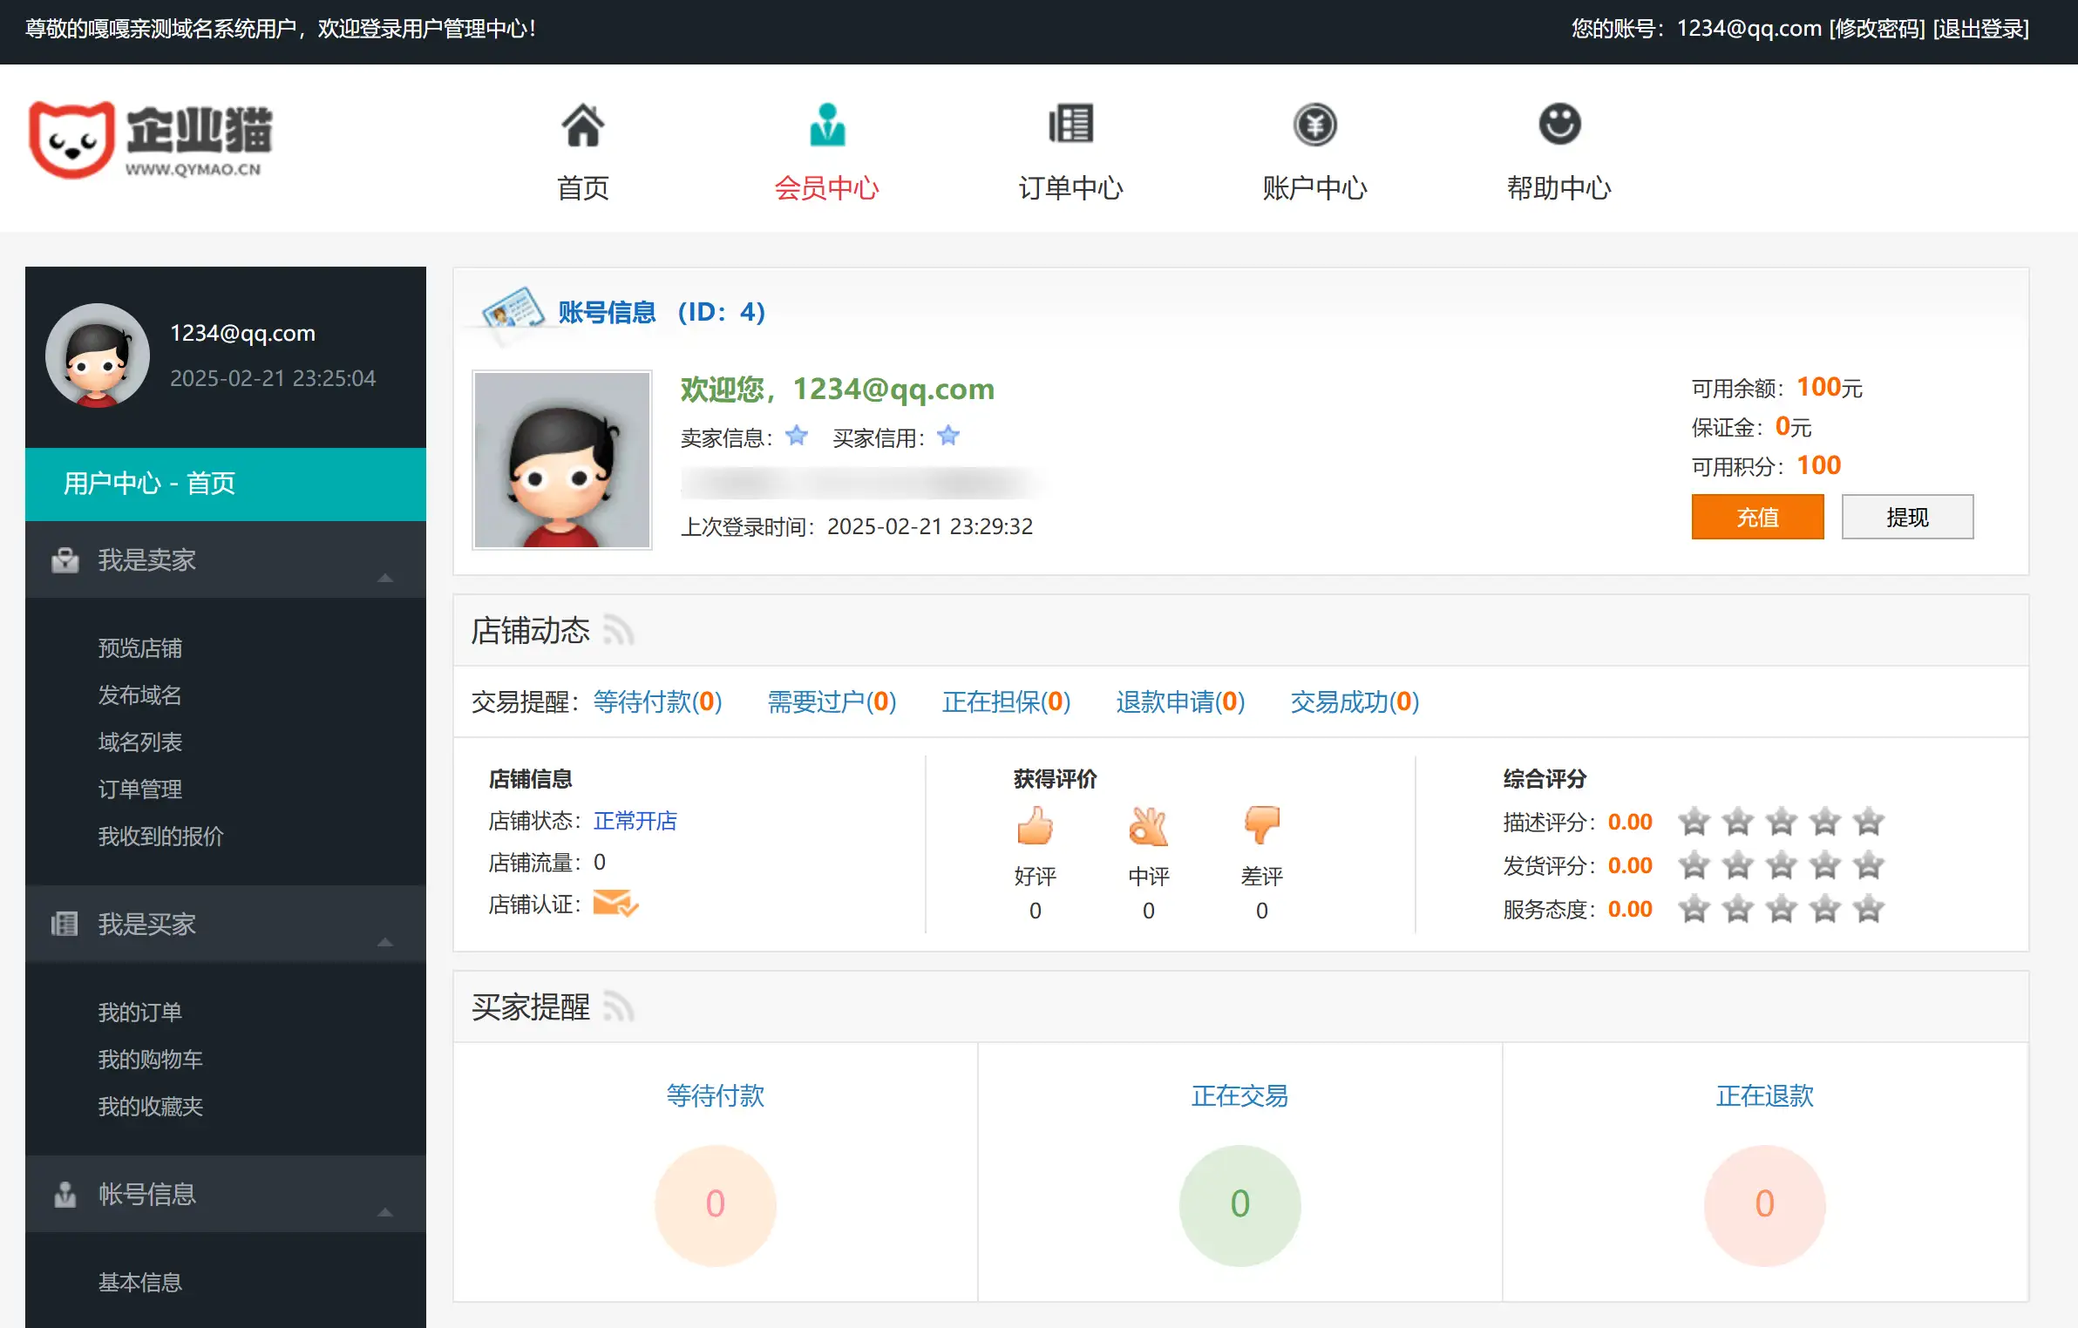Viewport: 2078px width, 1328px height.
Task: Click the 帮助中心 smiley icon
Action: pyautogui.click(x=1558, y=125)
